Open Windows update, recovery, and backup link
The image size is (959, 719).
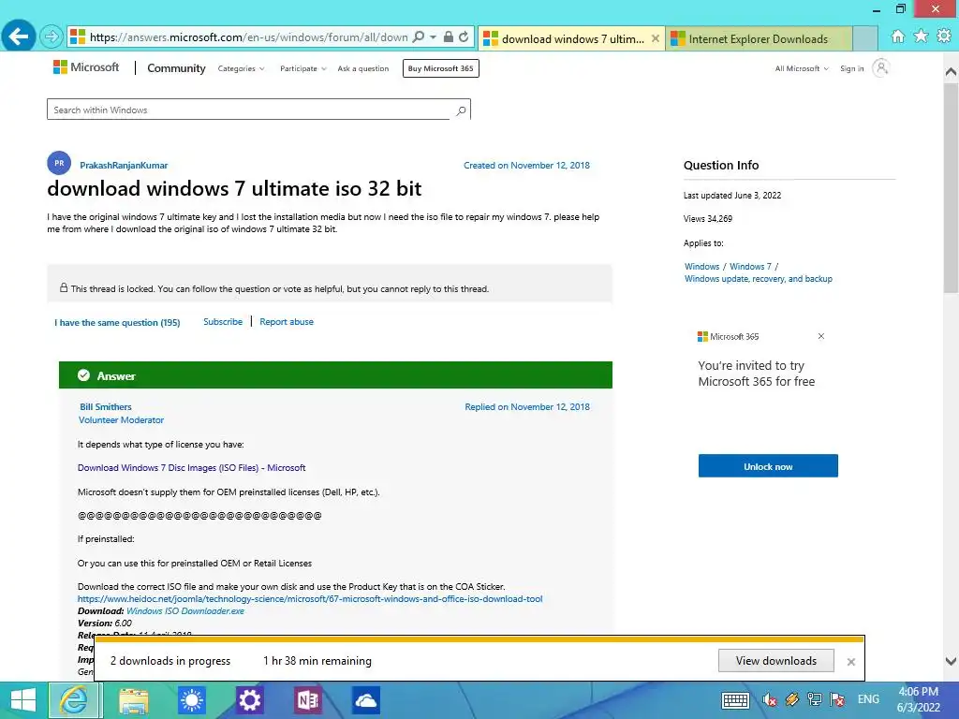tap(759, 279)
